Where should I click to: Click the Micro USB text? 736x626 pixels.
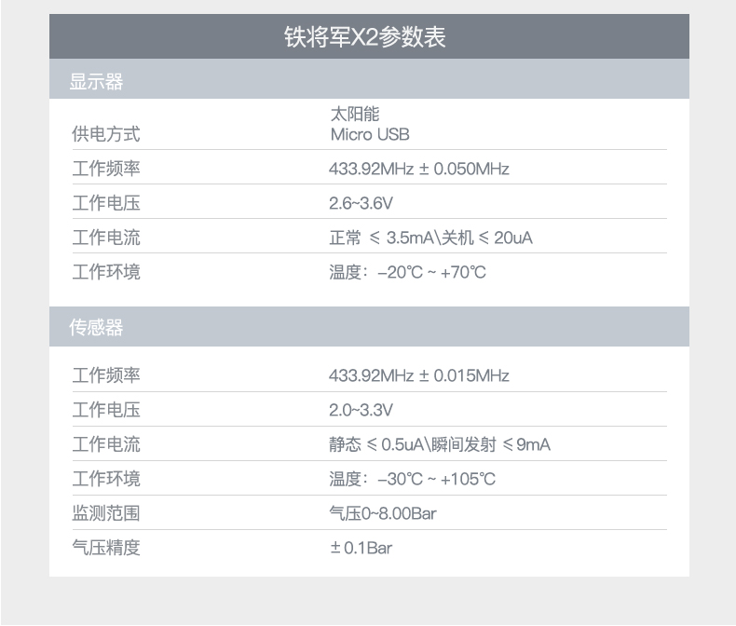pos(370,134)
